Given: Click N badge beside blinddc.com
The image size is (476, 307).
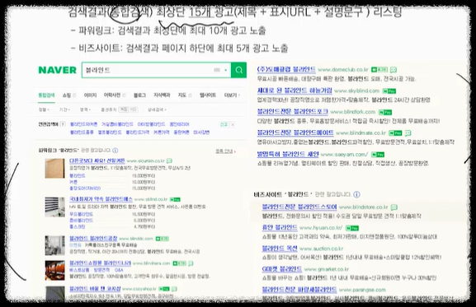Looking at the screenshot, I should point(163,239).
